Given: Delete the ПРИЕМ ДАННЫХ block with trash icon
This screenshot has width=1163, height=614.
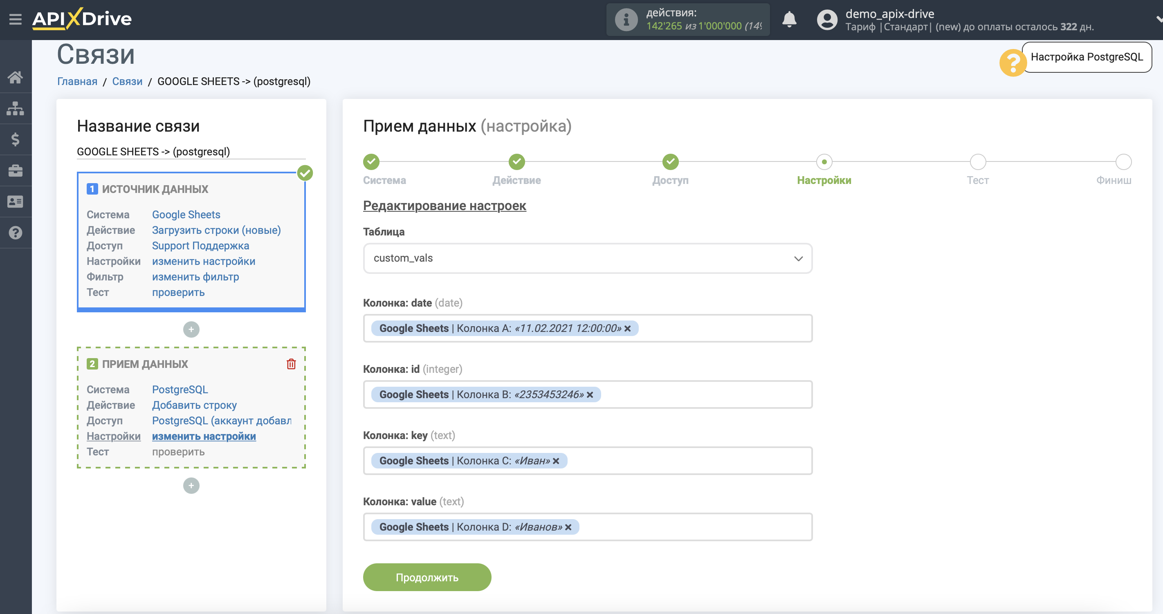Looking at the screenshot, I should (291, 364).
